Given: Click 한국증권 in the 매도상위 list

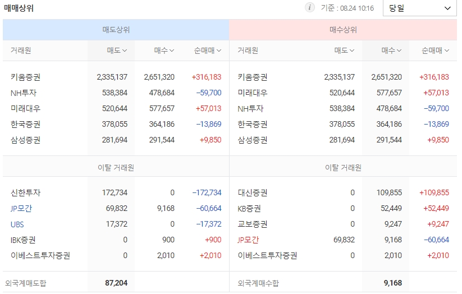Looking at the screenshot, I should point(25,125).
